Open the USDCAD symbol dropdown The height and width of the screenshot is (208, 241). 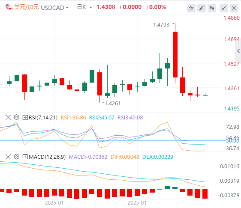[67, 8]
